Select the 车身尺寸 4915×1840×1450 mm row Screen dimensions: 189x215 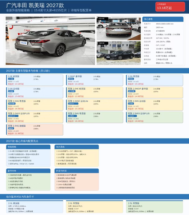(x=163, y=24)
